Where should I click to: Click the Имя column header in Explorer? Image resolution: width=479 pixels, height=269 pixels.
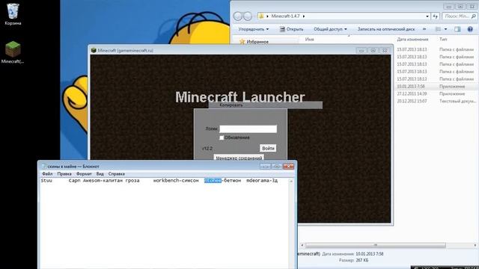tap(309, 40)
